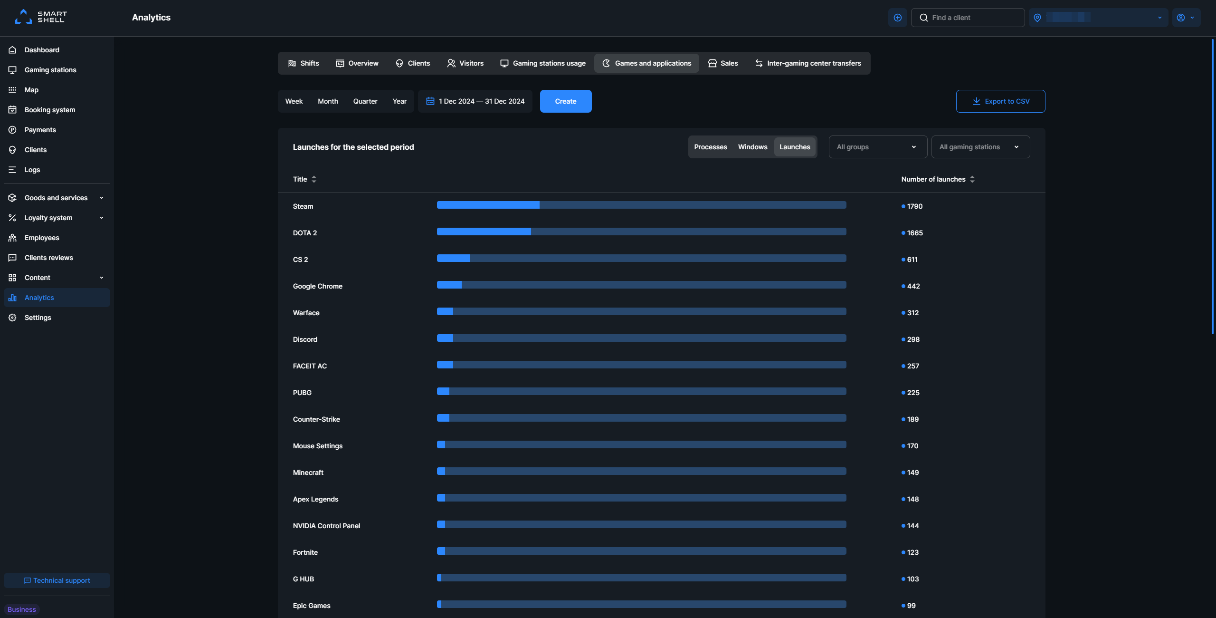
Task: Click the Clients reviews chat icon
Action: (12, 258)
